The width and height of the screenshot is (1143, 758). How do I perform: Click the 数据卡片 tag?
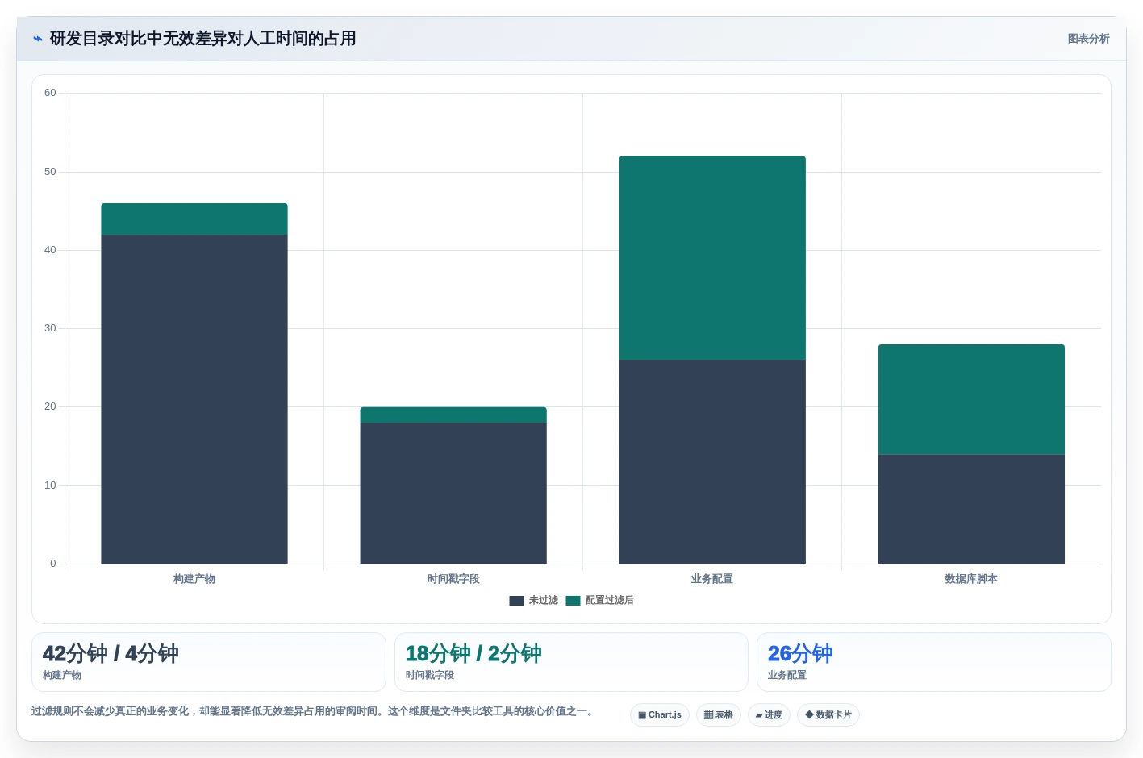coord(828,715)
